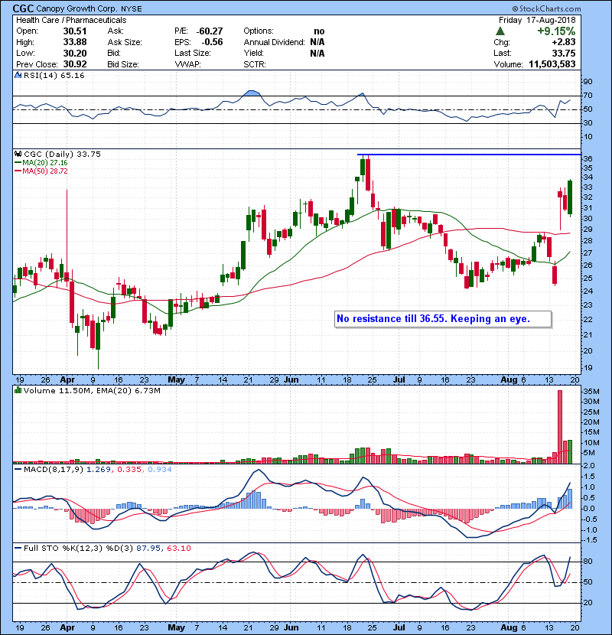Screen dimensions: 612x635
Task: Click the CGC (Daily) candlestick legend icon
Action: pyautogui.click(x=18, y=155)
